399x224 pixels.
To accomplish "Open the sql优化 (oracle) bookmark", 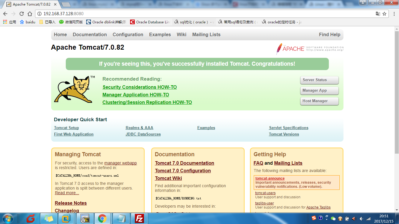I will click(x=194, y=22).
